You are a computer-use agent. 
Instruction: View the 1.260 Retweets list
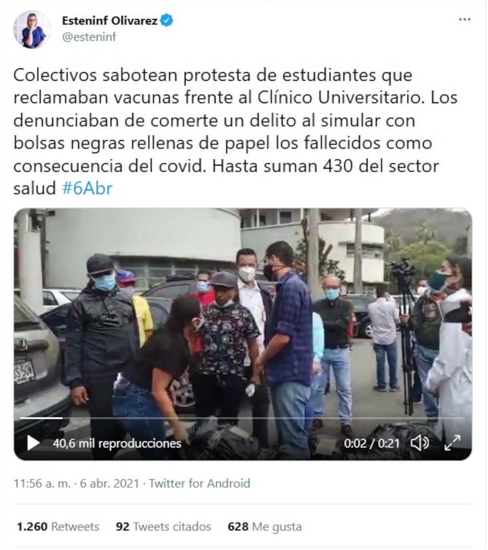click(x=58, y=527)
